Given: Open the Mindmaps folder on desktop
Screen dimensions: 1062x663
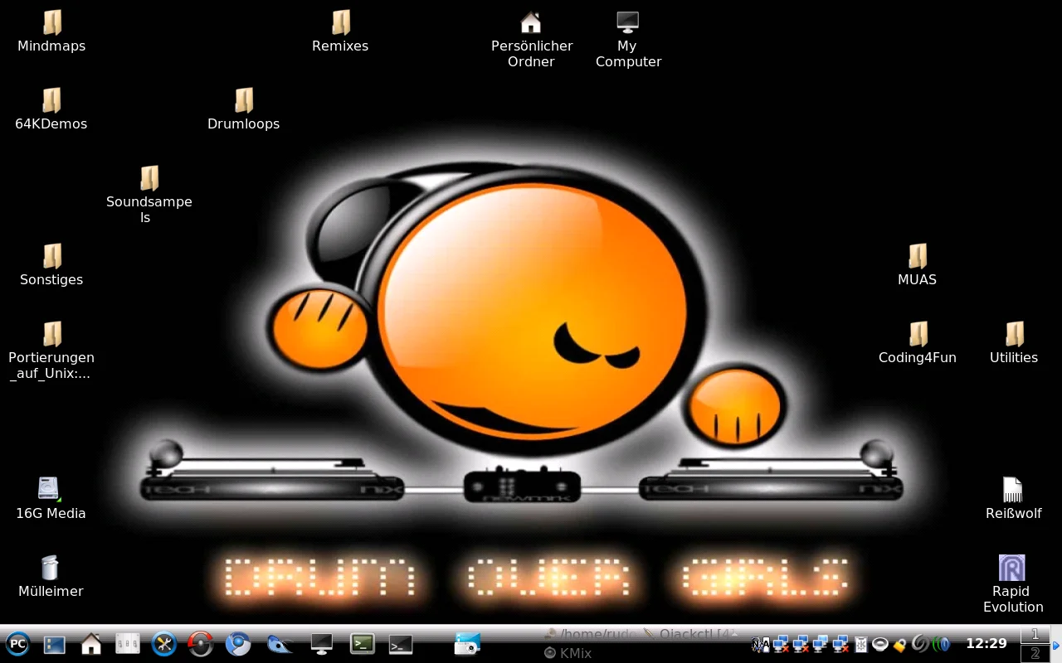Looking at the screenshot, I should [x=51, y=31].
